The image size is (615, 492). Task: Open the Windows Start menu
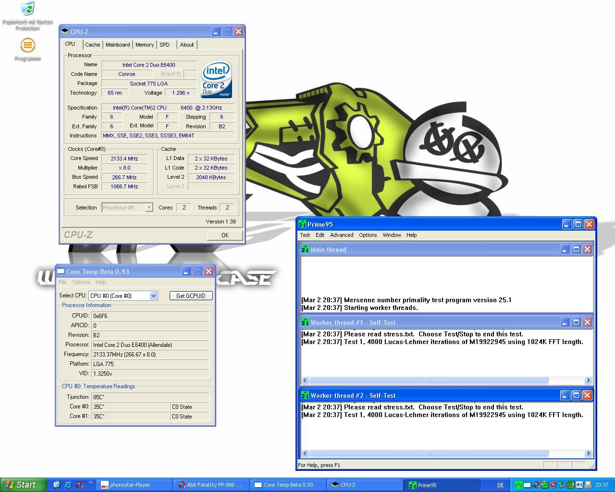[23, 485]
